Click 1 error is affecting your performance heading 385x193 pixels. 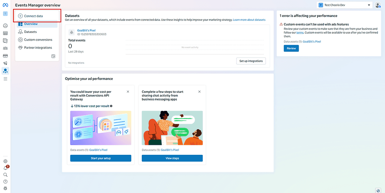308,16
